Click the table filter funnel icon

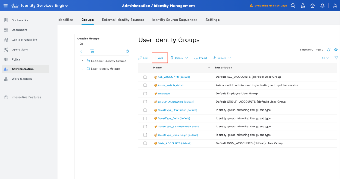(336, 58)
